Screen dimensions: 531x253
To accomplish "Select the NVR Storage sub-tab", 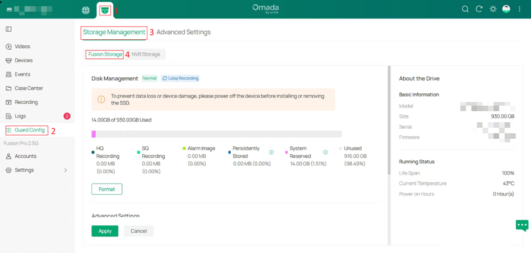I will pyautogui.click(x=145, y=54).
